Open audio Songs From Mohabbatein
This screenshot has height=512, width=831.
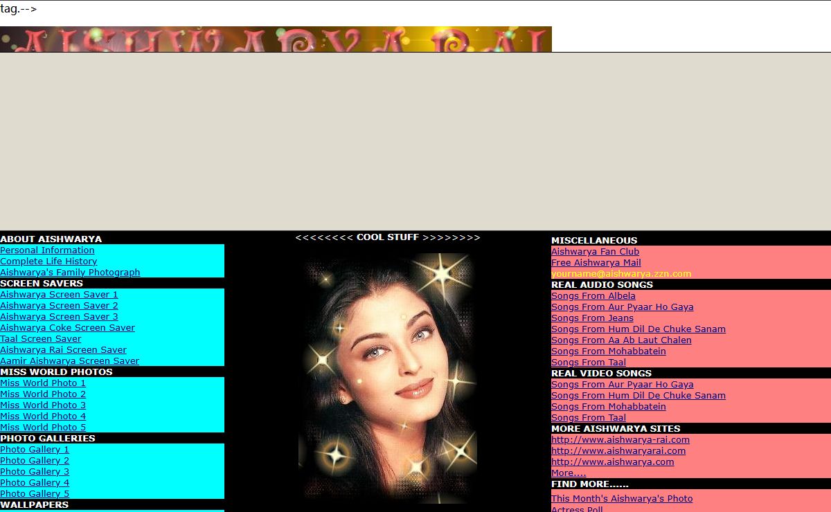point(609,351)
